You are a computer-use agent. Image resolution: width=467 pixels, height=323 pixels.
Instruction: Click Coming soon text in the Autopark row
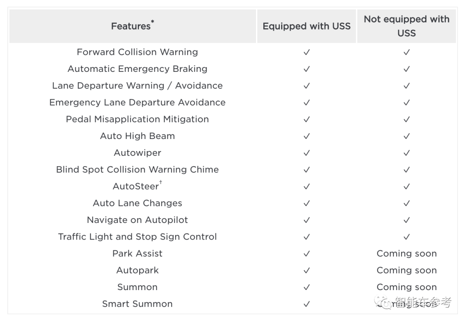[406, 271]
